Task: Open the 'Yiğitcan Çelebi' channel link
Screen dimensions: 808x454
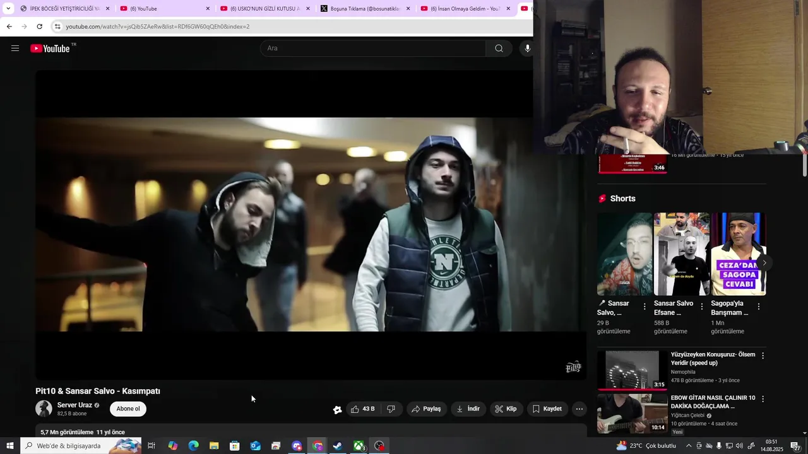Action: pyautogui.click(x=687, y=416)
